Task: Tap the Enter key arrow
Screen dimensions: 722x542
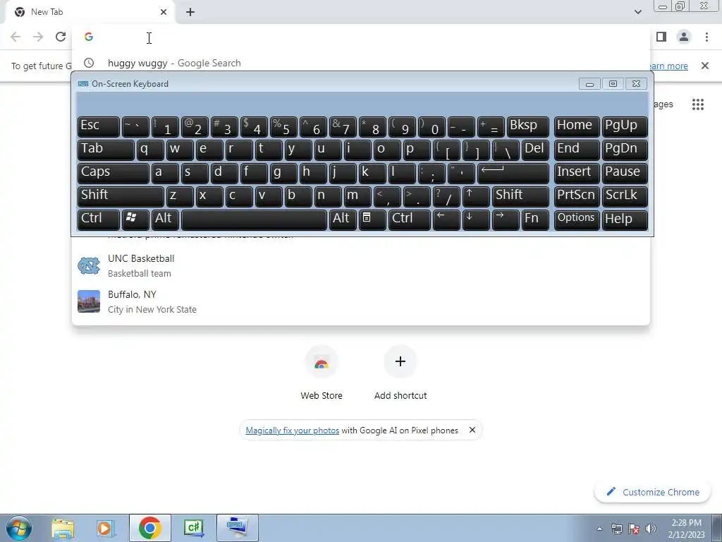Action: pyautogui.click(x=513, y=174)
